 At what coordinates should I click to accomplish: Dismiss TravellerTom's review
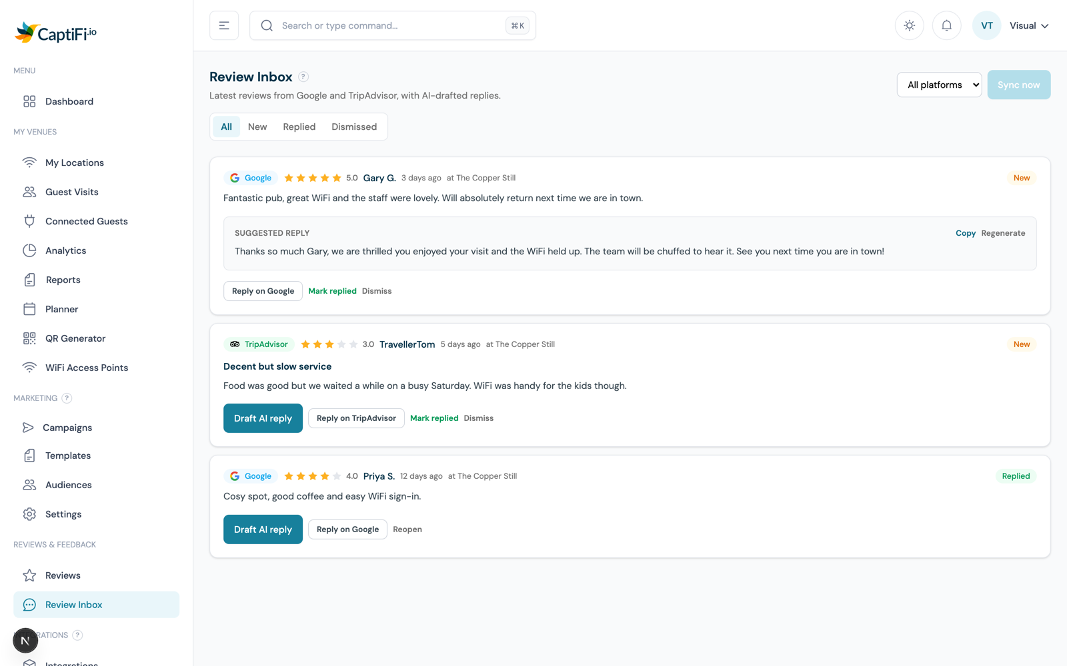[x=479, y=418]
